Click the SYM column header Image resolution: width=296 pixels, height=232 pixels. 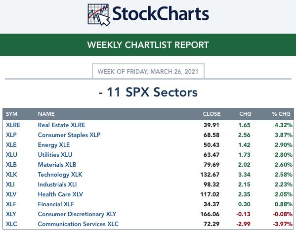click(x=11, y=114)
